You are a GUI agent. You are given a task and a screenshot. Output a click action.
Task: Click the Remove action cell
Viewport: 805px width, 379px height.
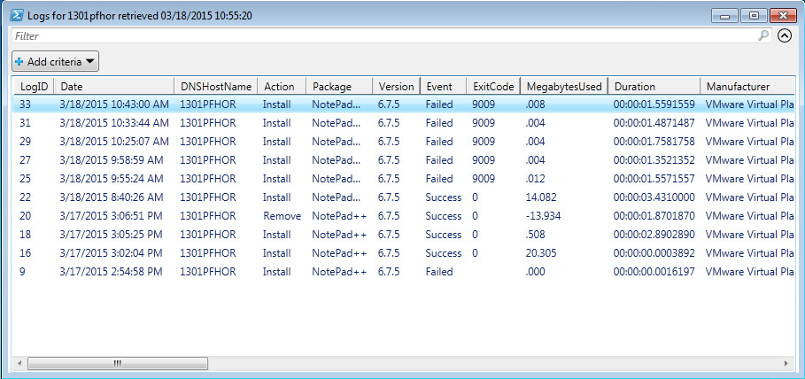[282, 216]
